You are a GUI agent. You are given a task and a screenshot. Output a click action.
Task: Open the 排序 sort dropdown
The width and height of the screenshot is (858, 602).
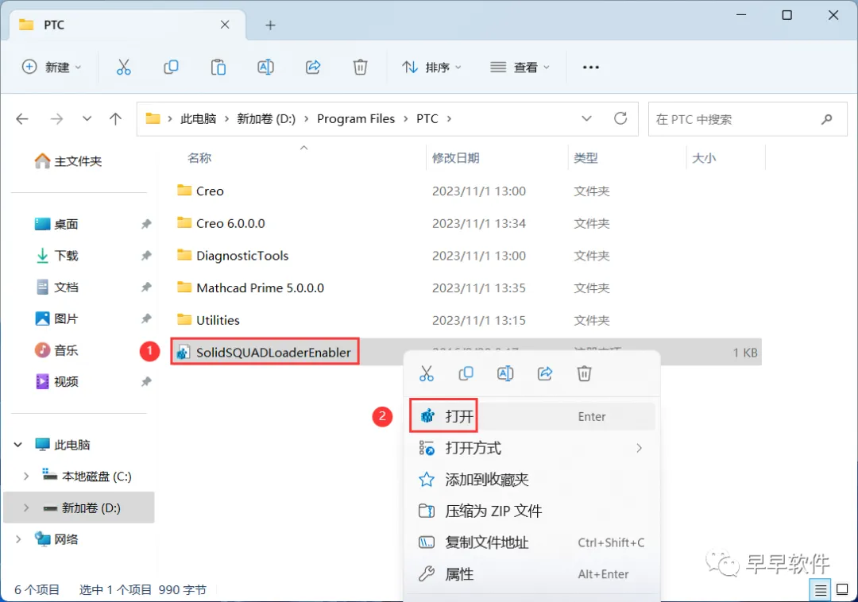(x=432, y=68)
